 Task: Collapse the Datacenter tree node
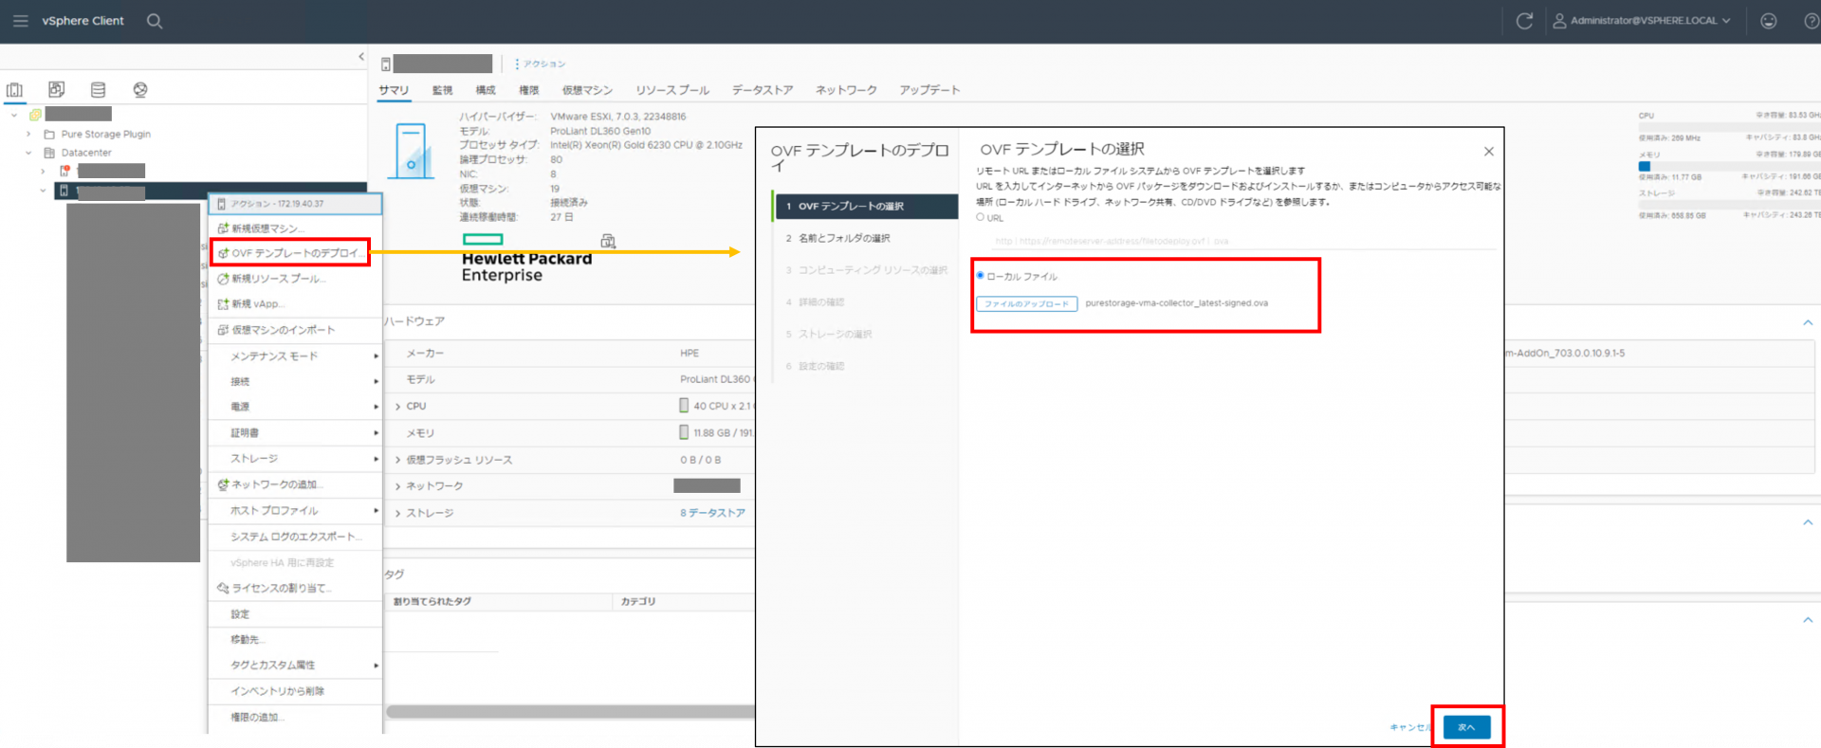(x=28, y=153)
